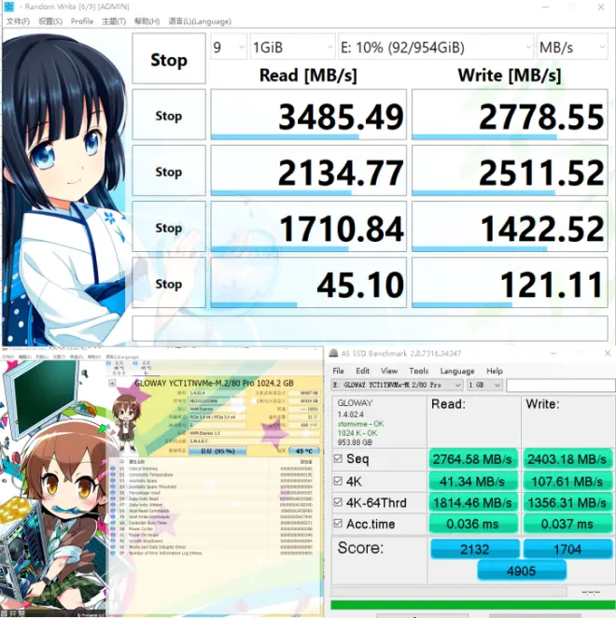The image size is (616, 618).
Task: Click Stop button on 3485.49 read row
Action: [169, 114]
